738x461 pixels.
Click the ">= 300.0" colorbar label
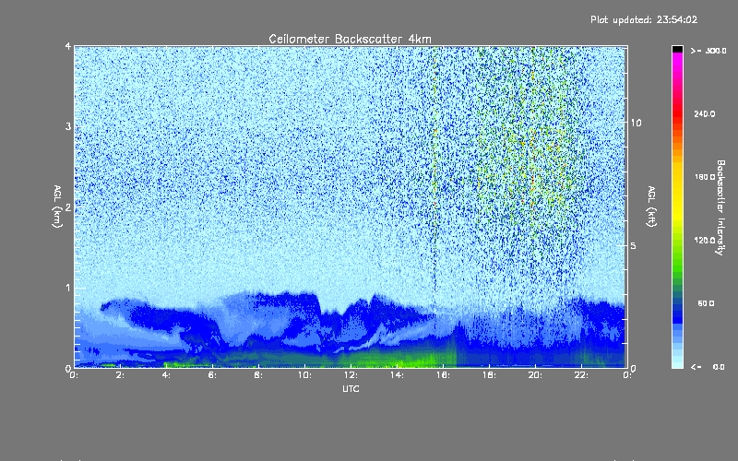pos(708,51)
